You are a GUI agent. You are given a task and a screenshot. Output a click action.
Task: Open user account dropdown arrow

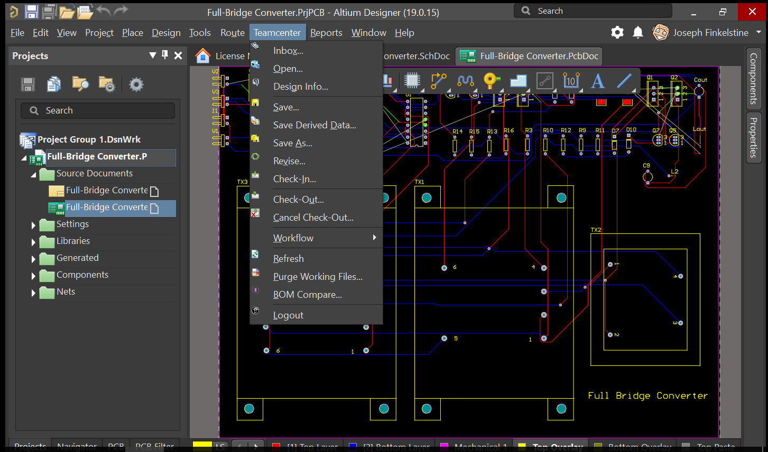click(x=759, y=32)
